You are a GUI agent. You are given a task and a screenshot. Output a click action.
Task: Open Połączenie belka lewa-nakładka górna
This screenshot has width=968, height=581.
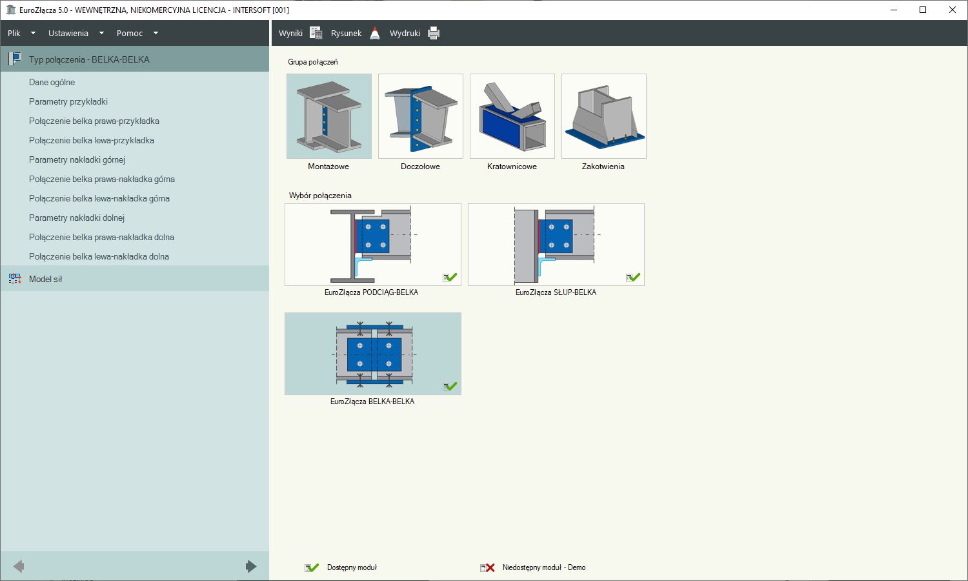(99, 198)
